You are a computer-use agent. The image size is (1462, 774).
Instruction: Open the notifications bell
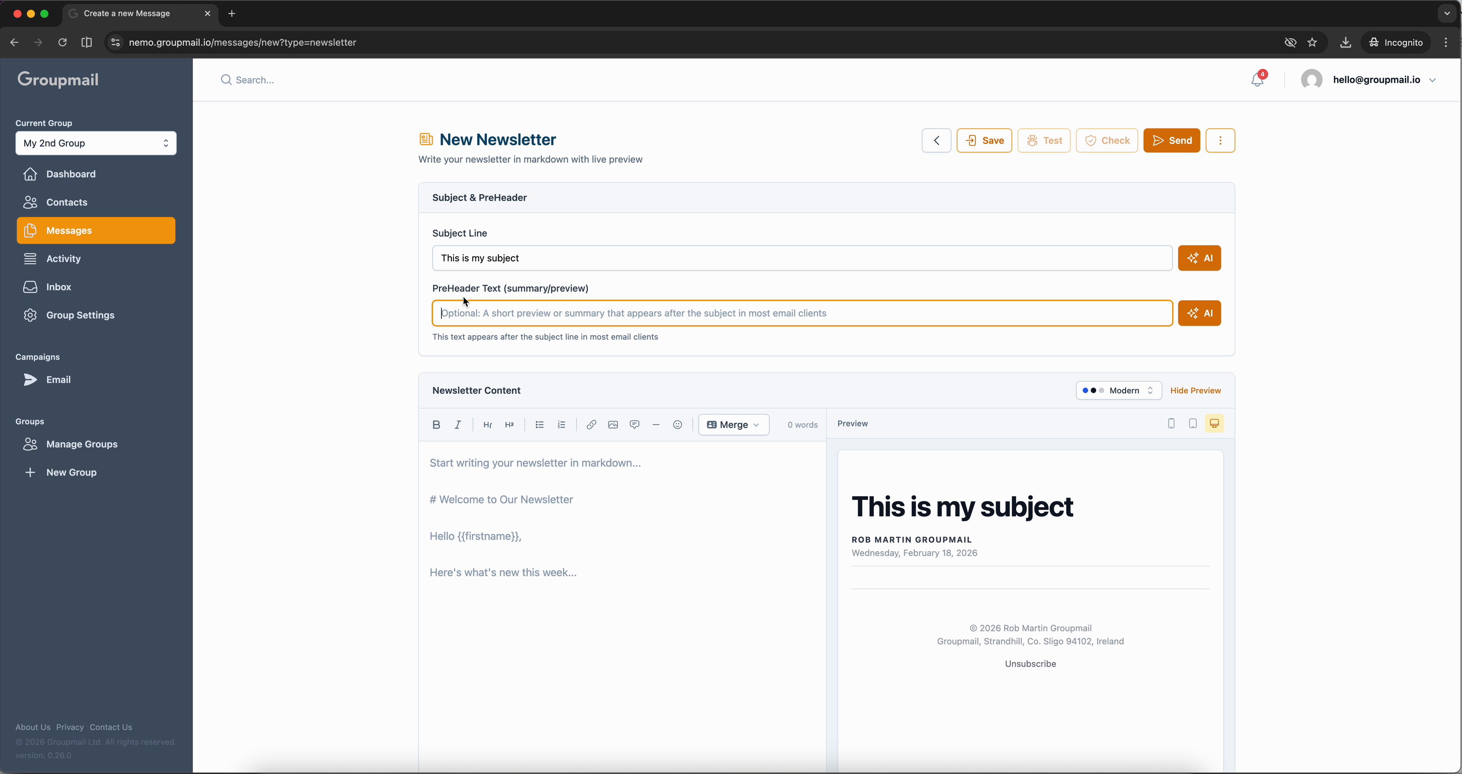pos(1257,80)
